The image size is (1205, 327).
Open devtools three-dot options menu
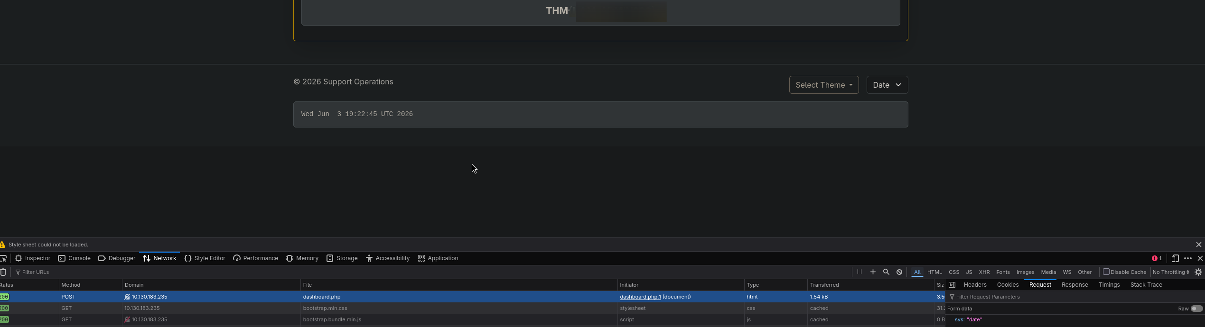1188,258
